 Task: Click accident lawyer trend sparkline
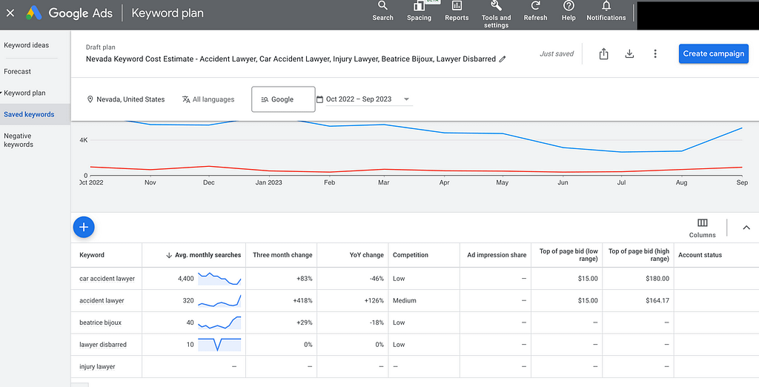click(x=219, y=300)
